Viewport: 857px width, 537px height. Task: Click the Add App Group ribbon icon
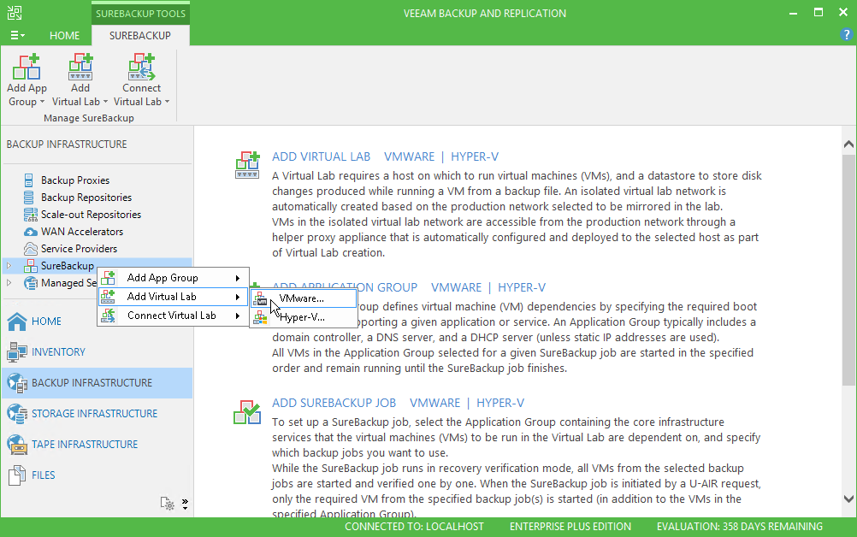(27, 68)
